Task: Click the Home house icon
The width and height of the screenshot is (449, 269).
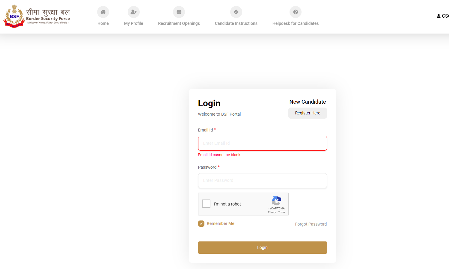Action: (103, 12)
